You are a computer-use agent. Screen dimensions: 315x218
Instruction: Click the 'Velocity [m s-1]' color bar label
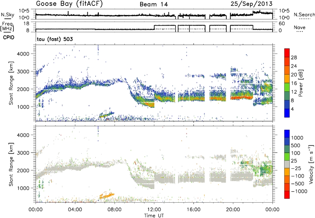(311, 164)
